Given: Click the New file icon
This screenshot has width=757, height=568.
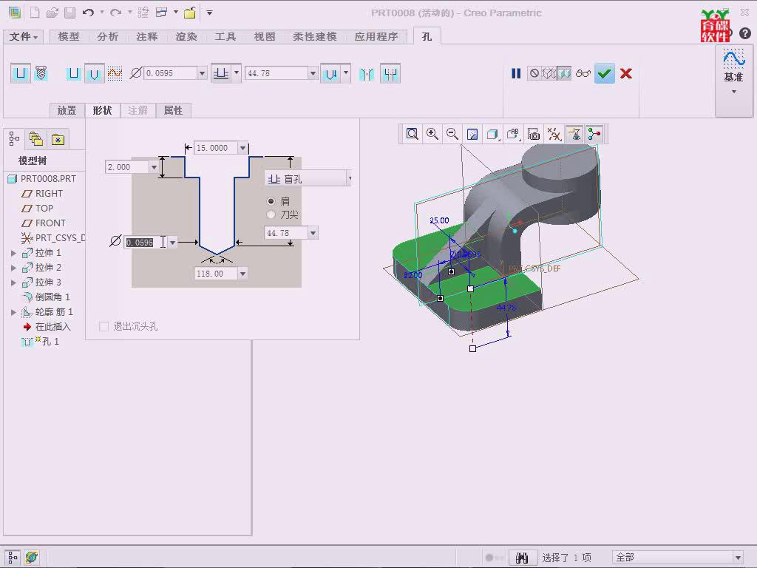Looking at the screenshot, I should pyautogui.click(x=35, y=13).
